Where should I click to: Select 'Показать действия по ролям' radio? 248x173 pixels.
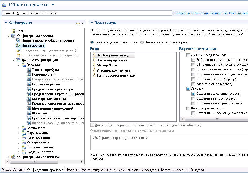92,42
